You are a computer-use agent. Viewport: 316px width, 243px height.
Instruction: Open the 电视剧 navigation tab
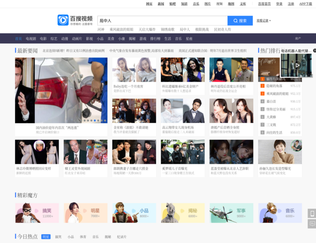(31, 38)
